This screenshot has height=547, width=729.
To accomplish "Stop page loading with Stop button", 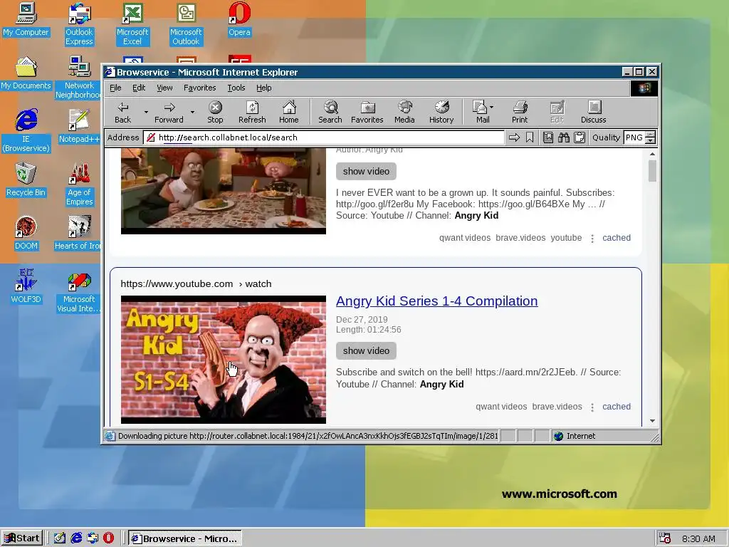I will (x=215, y=113).
